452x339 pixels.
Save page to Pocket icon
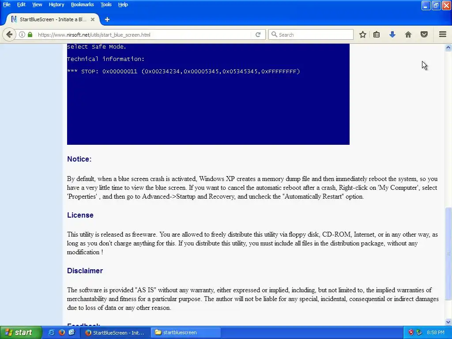tap(424, 34)
